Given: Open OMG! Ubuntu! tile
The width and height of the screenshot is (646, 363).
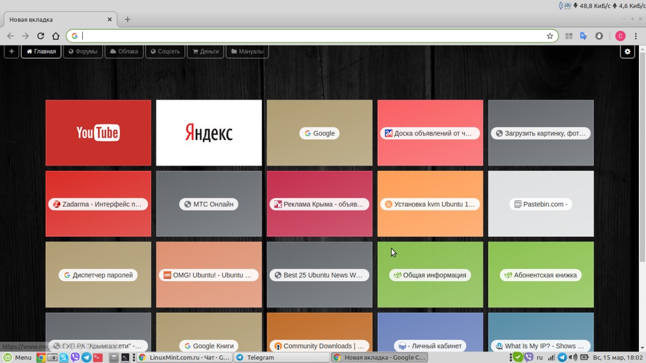Looking at the screenshot, I should point(209,275).
